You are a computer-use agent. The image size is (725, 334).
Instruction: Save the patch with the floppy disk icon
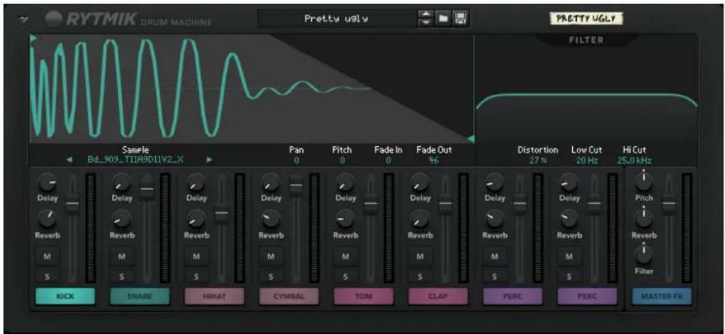459,19
